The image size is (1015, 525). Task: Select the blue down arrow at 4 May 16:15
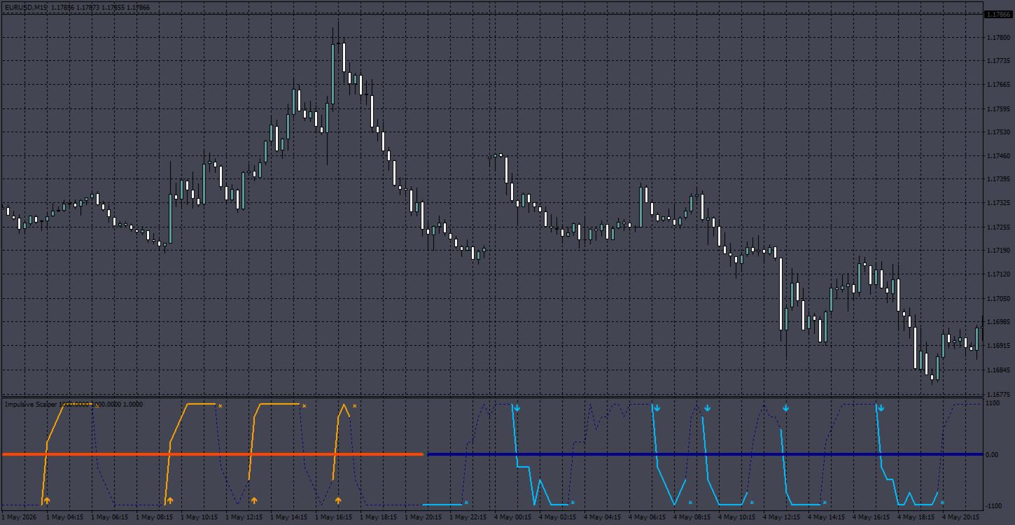point(881,407)
